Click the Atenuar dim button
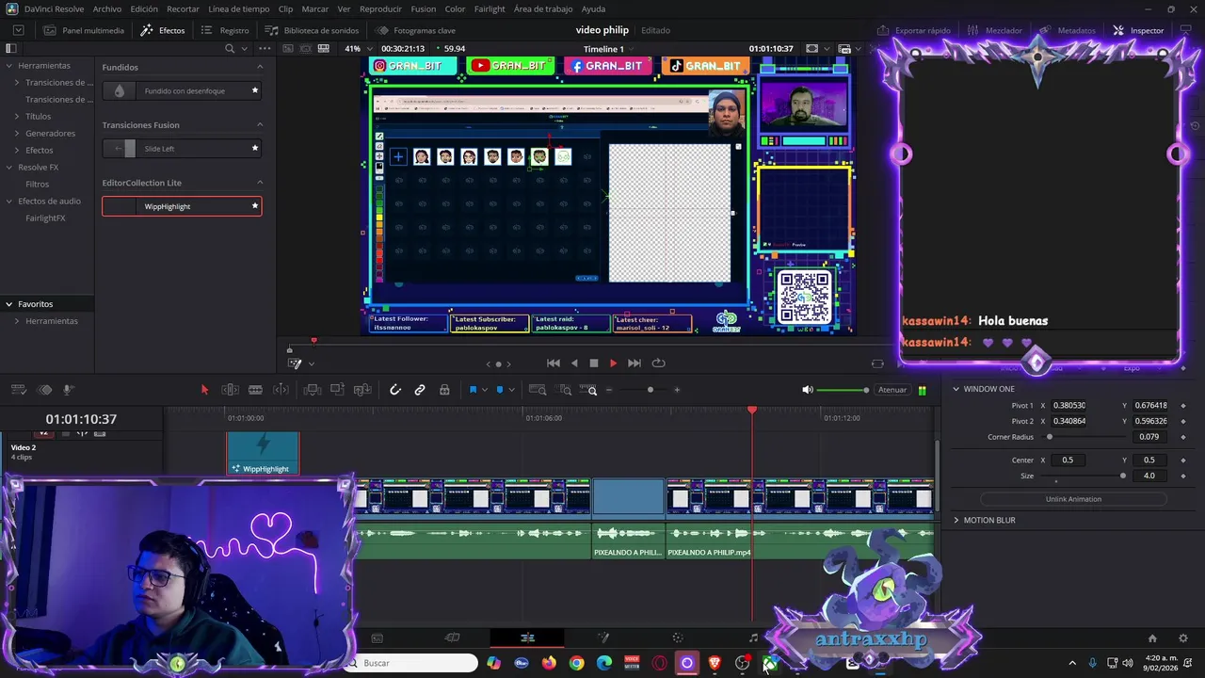Screen dimensions: 1205x678 coord(892,390)
